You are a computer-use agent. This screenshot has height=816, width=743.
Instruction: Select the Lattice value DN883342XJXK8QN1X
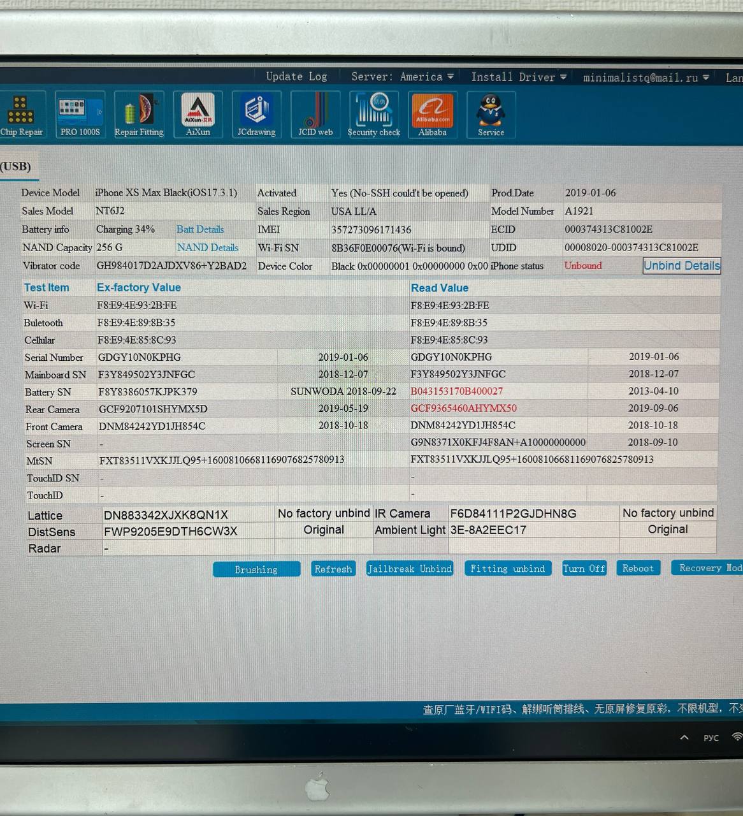coord(166,515)
